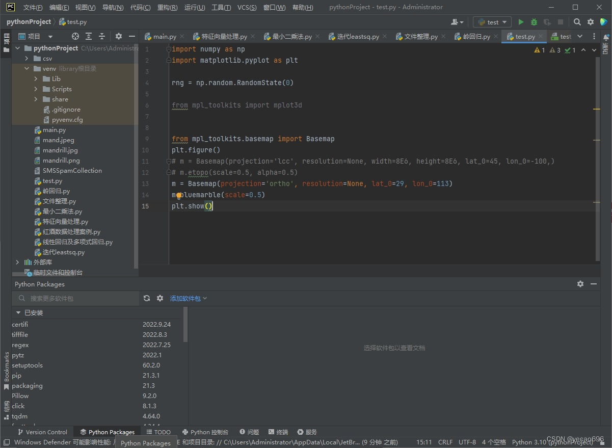Open Search Everywhere magnifier icon
This screenshot has width=612, height=448.
click(577, 22)
